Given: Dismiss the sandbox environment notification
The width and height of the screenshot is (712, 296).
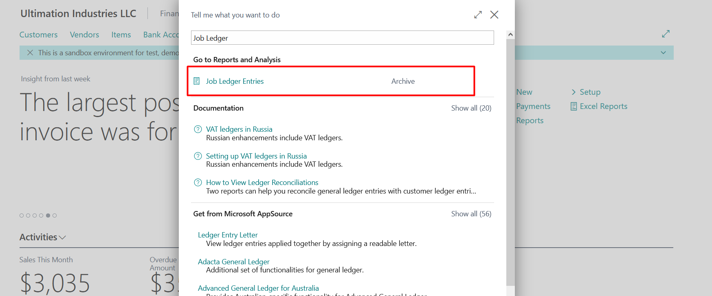Looking at the screenshot, I should (30, 53).
